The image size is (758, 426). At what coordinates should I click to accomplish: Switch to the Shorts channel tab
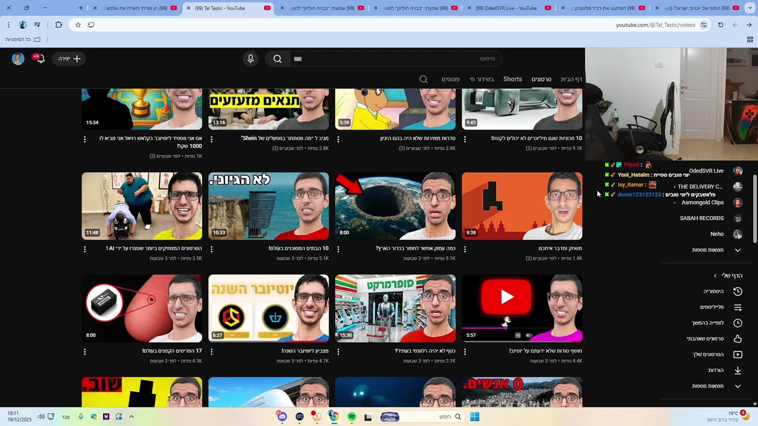click(x=513, y=79)
